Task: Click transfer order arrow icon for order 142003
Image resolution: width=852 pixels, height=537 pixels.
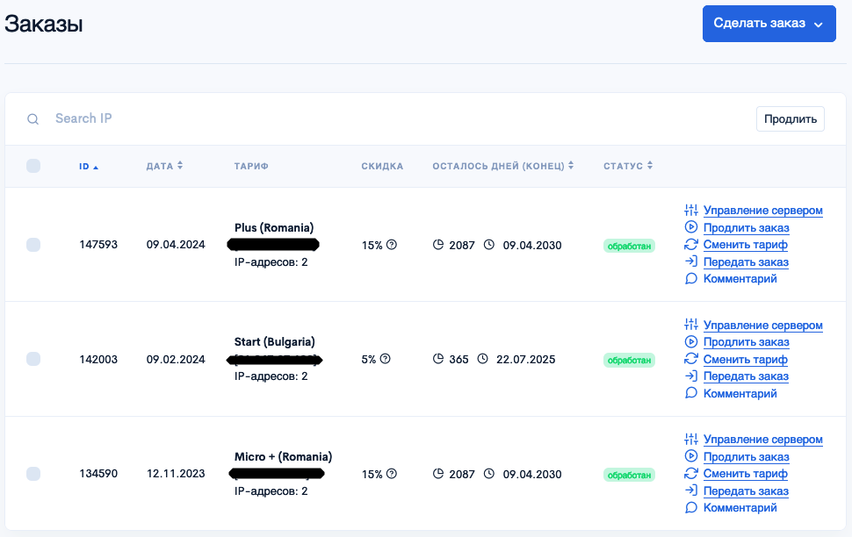Action: pos(690,376)
